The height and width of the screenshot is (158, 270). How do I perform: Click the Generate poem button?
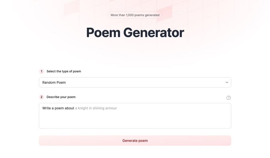point(135,140)
